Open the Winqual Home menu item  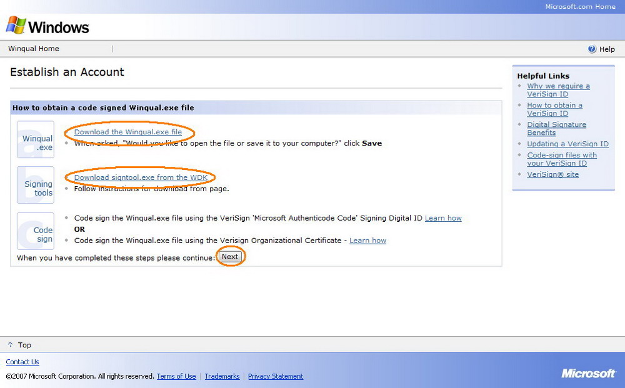[34, 49]
